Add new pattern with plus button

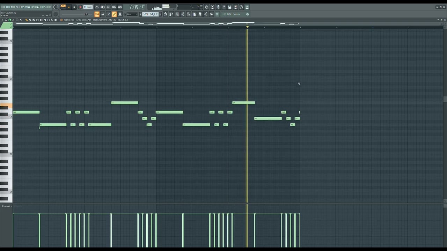tap(160, 14)
